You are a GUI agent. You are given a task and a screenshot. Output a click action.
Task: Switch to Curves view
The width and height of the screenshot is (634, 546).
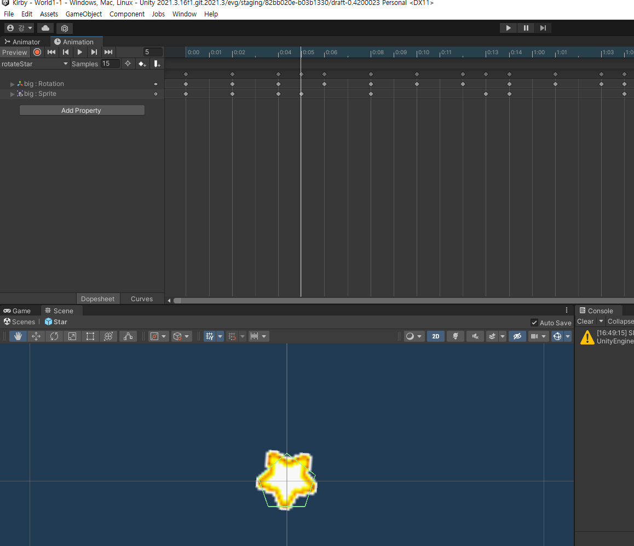141,299
